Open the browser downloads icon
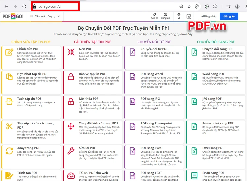247x181 pixels. click(x=207, y=7)
